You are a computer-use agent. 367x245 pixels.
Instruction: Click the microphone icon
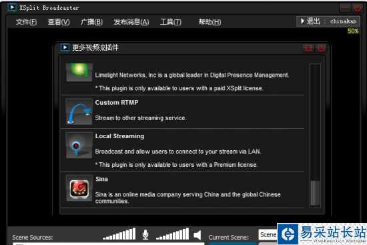click(145, 235)
